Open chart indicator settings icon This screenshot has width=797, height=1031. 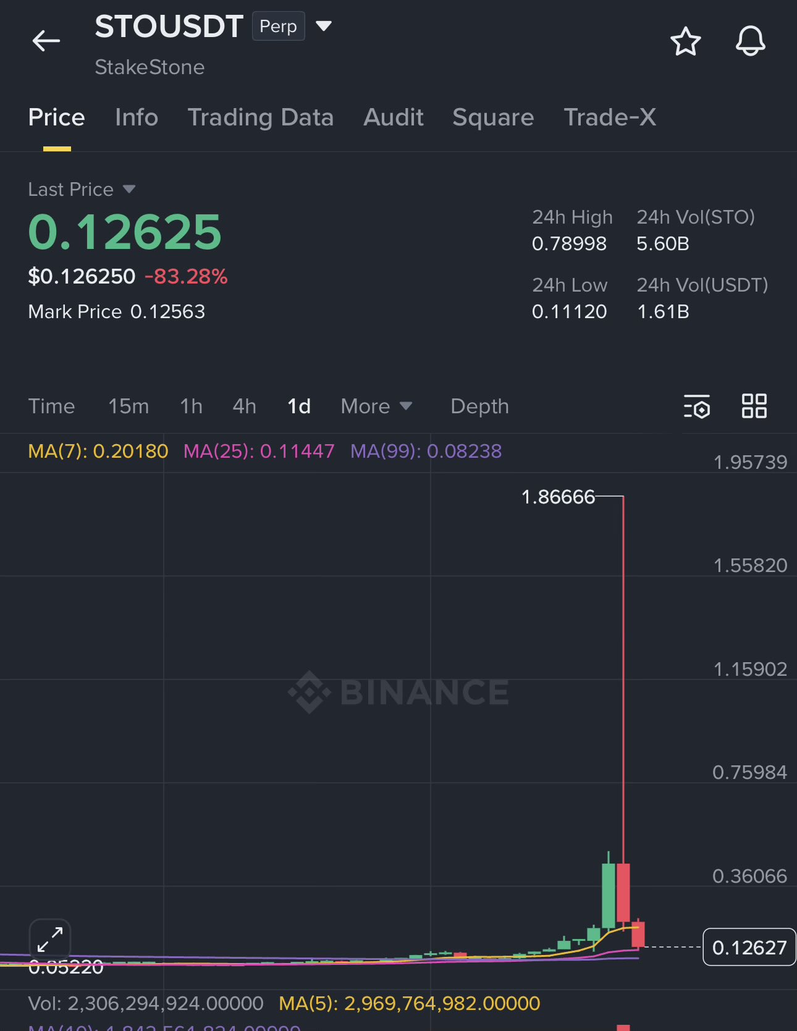(x=697, y=406)
